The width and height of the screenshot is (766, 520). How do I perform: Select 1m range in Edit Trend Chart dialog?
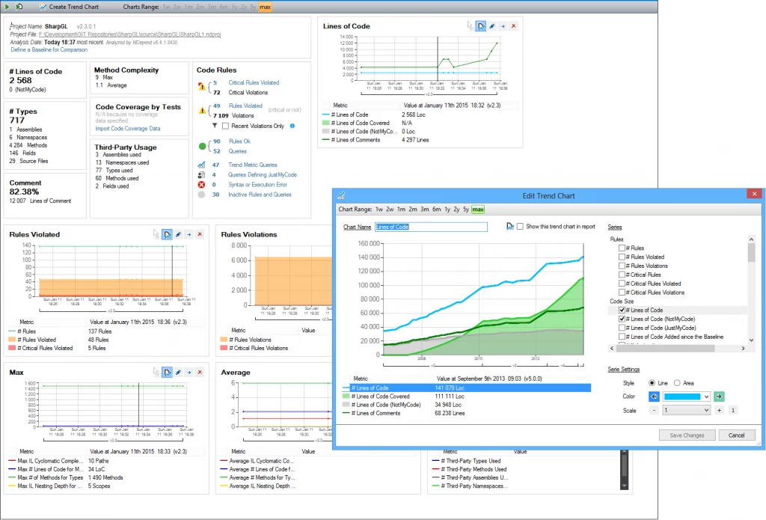(400, 209)
